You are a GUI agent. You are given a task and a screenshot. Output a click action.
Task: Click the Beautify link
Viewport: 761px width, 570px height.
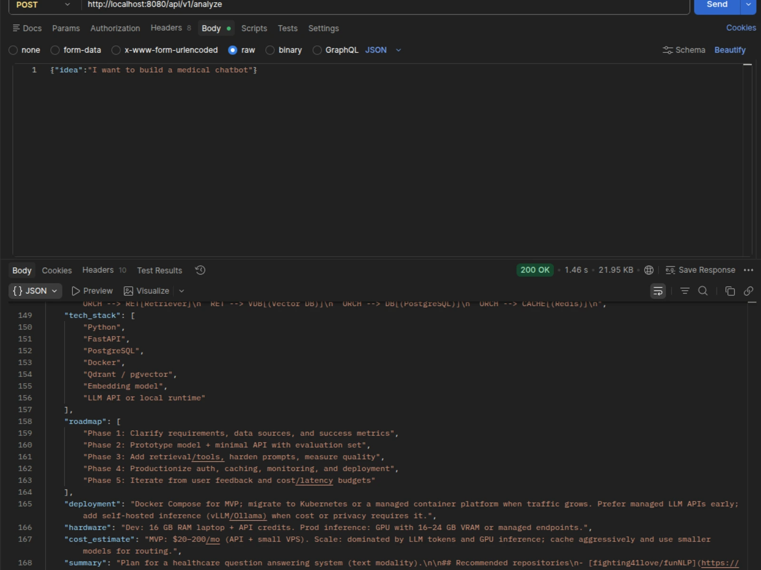click(730, 50)
